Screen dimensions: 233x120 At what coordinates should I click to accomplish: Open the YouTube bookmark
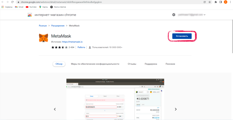pos(31,7)
